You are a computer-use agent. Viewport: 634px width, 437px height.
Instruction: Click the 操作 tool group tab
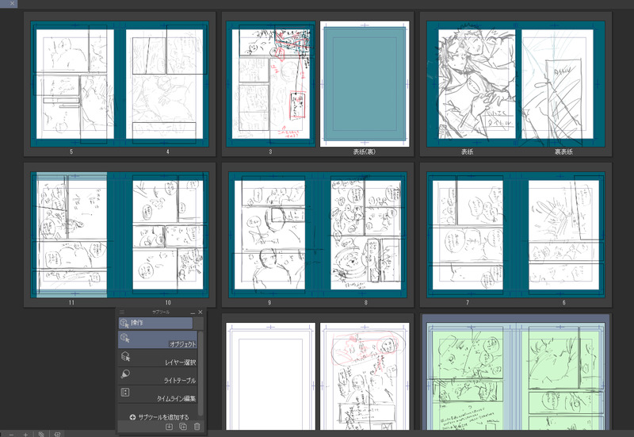(155, 323)
